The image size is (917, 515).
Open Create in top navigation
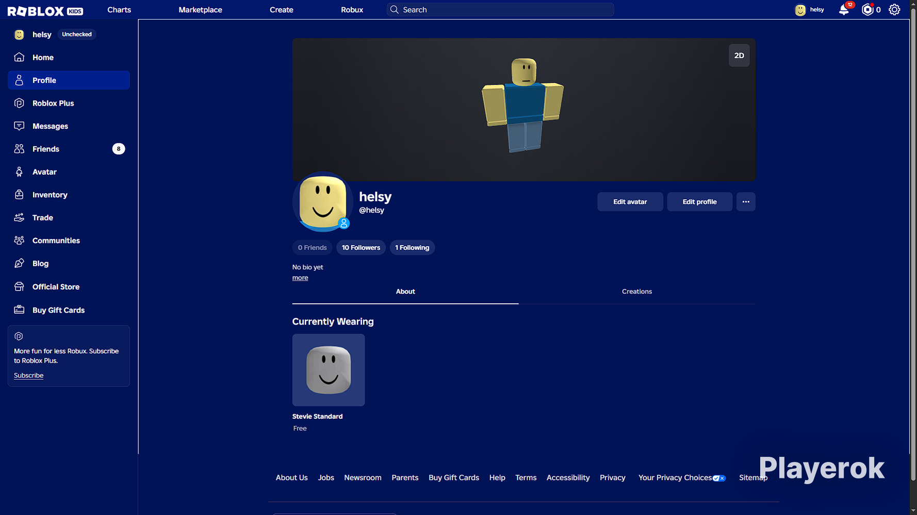282,10
